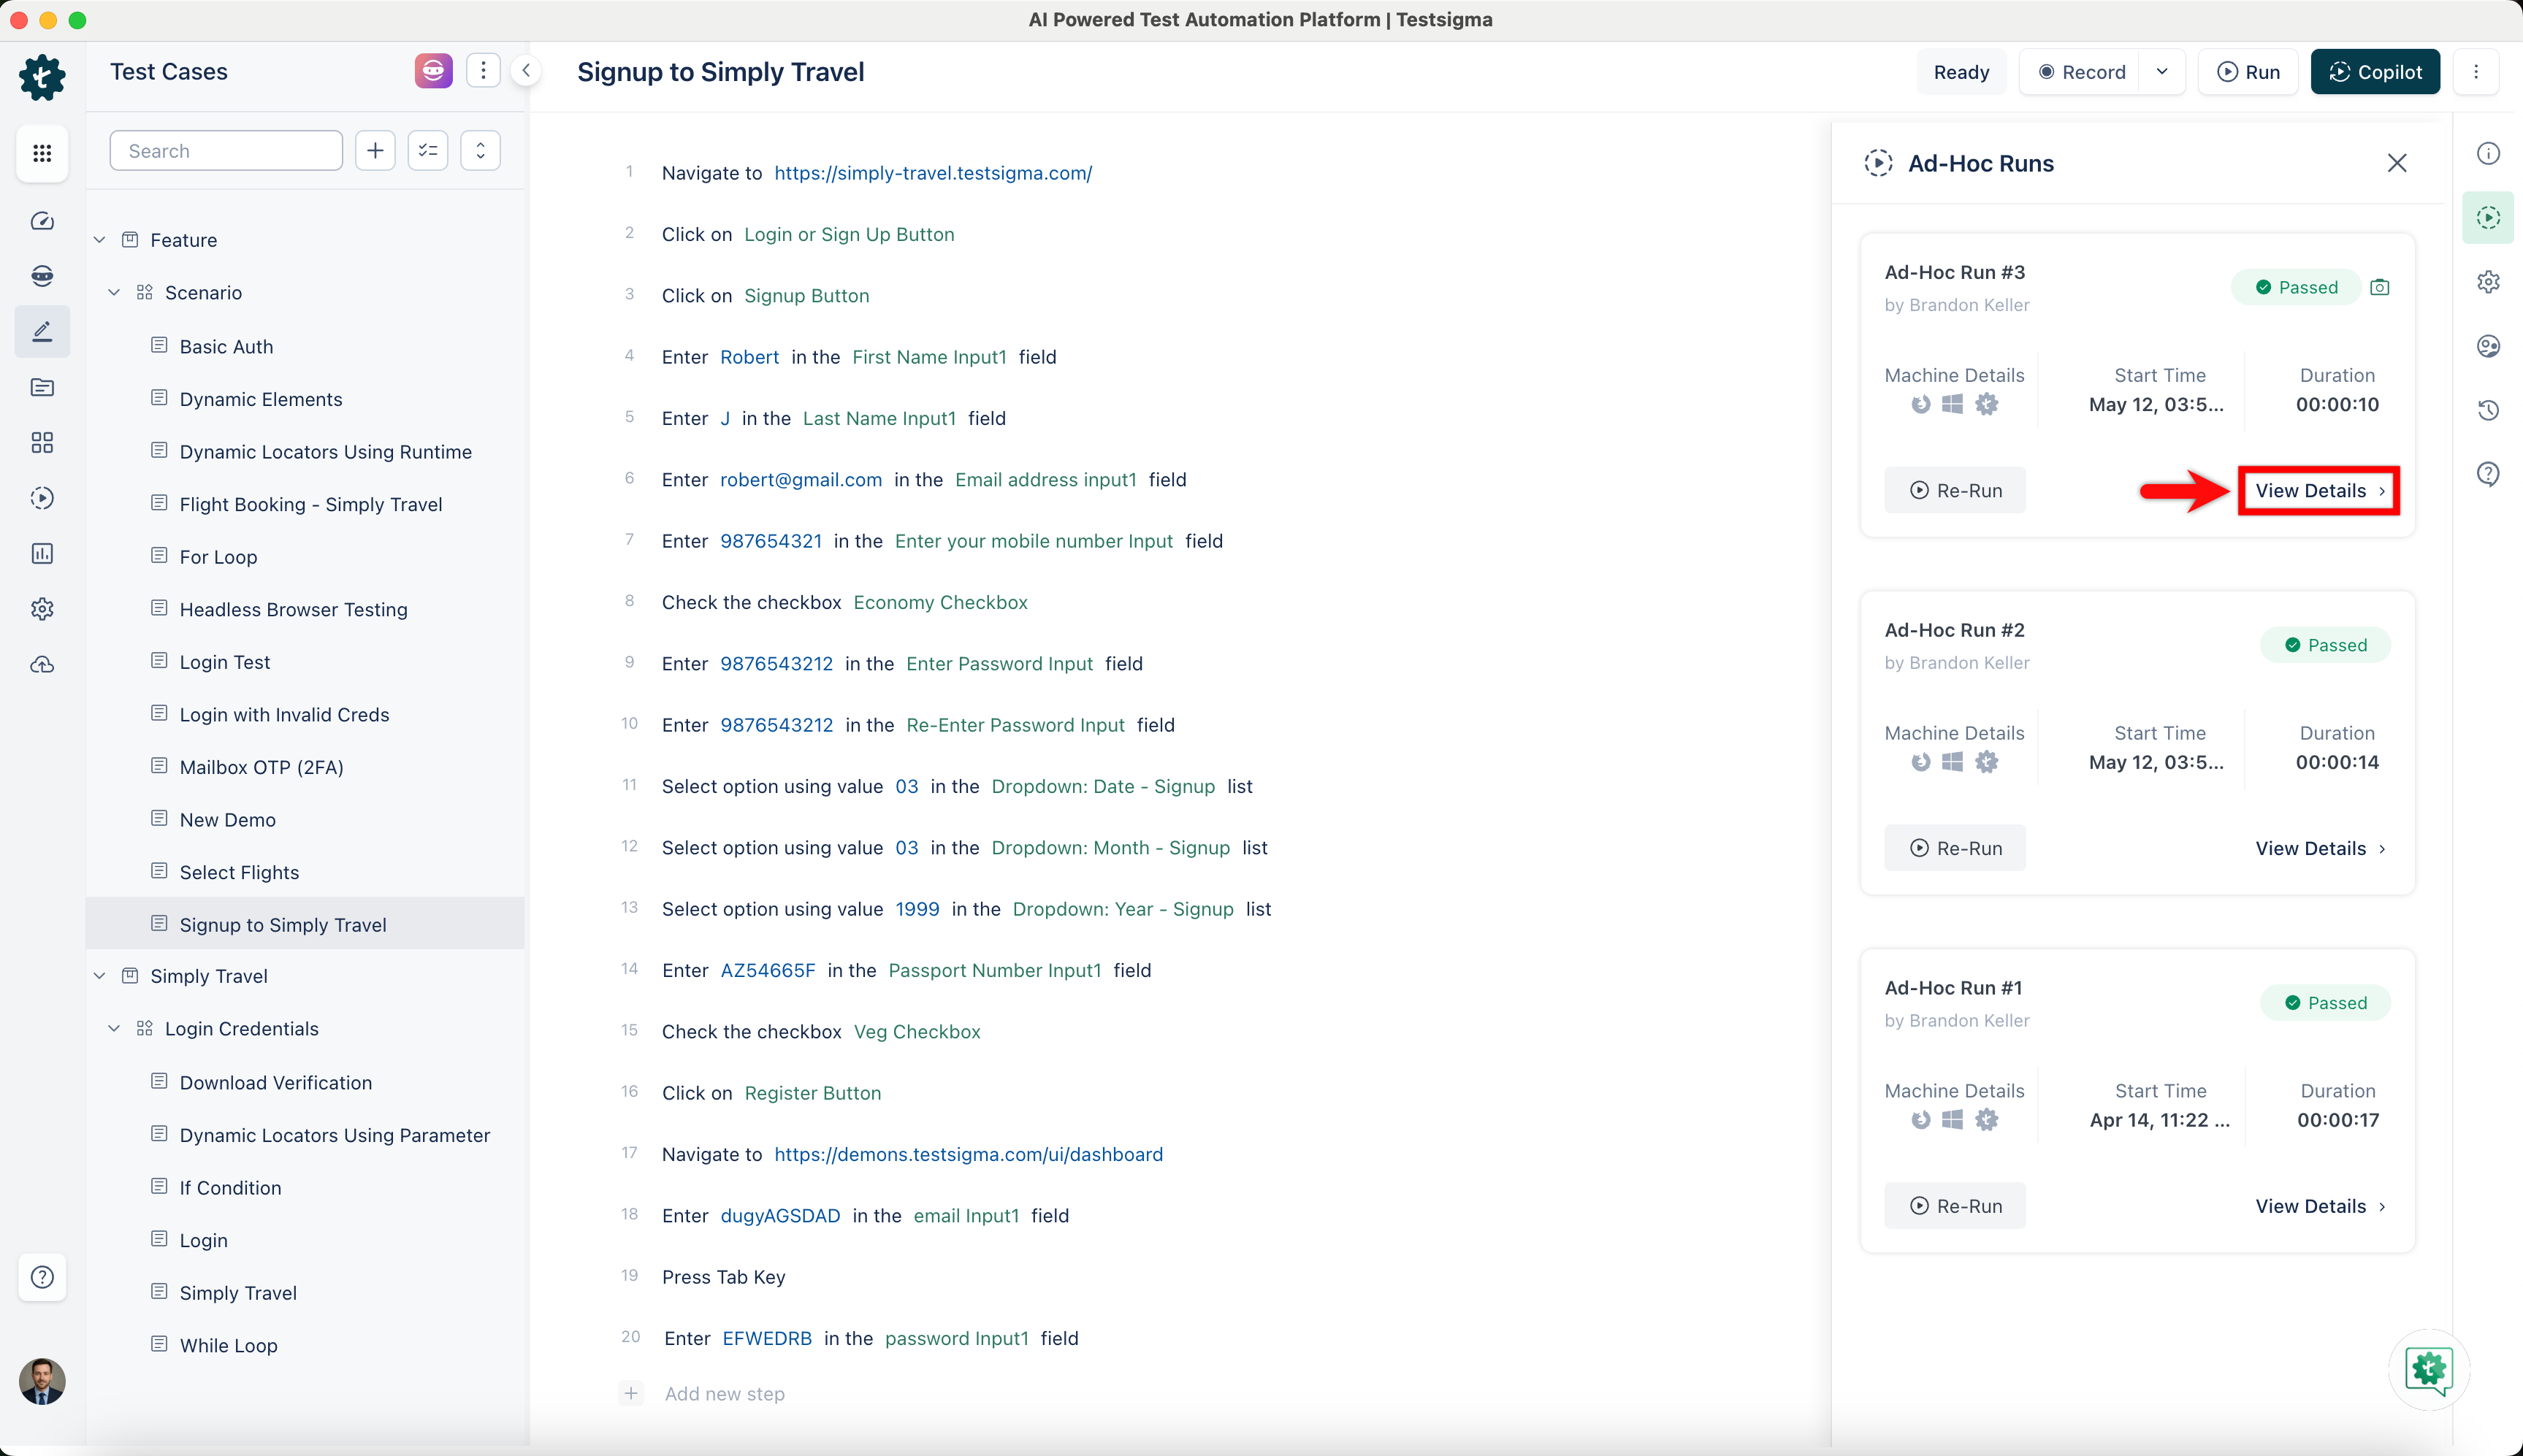Re-Run Ad-Hoc Run #2
This screenshot has height=1456, width=2523.
tap(1955, 848)
